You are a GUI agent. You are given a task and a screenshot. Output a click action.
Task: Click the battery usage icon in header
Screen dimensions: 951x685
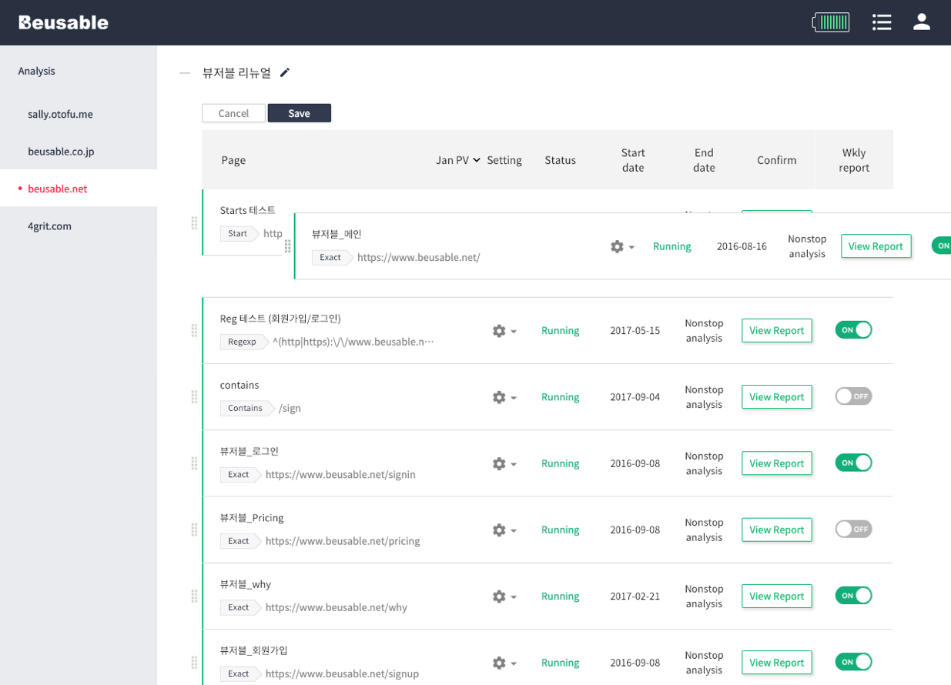pyautogui.click(x=831, y=22)
